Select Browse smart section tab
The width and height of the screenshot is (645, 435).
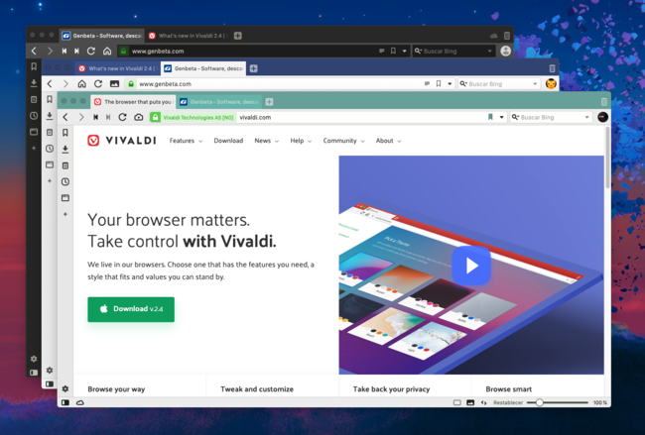tap(508, 389)
